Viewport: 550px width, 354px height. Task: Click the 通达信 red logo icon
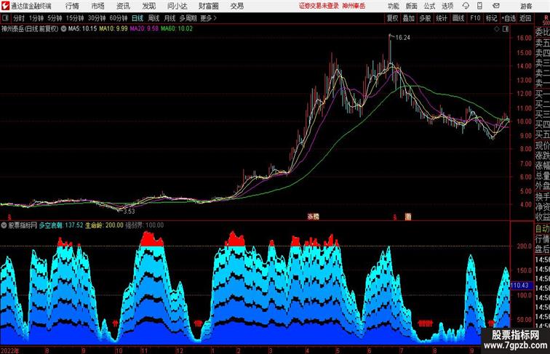[5, 6]
